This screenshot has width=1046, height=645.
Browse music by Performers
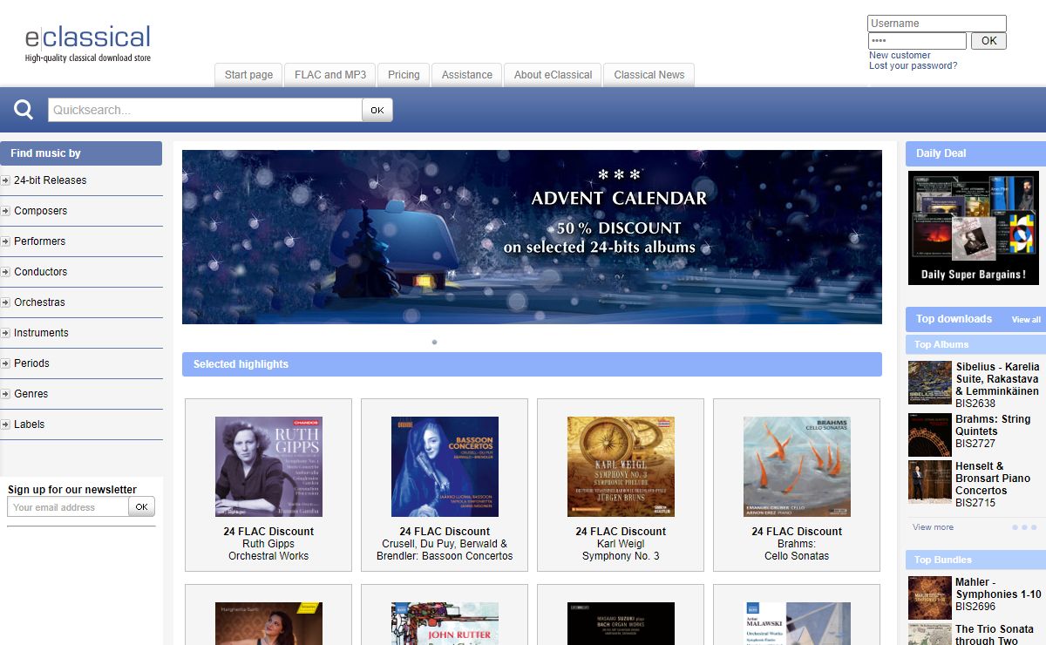39,241
